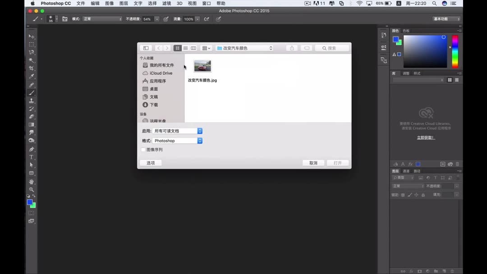Switch color panel to grid view icon

pos(449,80)
